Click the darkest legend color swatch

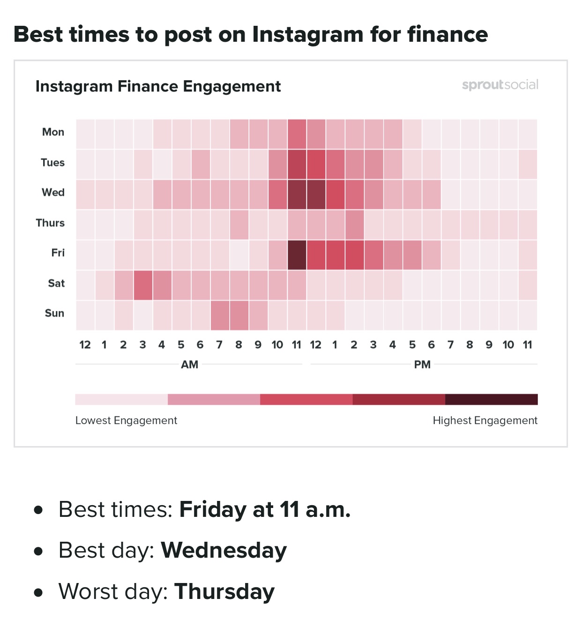[x=491, y=400]
